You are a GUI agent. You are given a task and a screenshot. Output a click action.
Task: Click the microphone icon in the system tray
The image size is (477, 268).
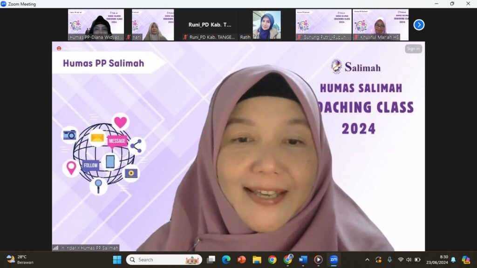point(389,260)
